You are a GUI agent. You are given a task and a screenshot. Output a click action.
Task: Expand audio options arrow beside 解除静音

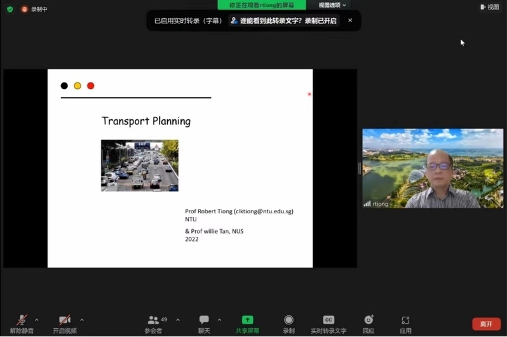(x=36, y=320)
